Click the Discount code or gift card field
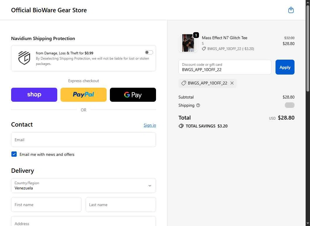310x226 pixels. click(x=225, y=67)
